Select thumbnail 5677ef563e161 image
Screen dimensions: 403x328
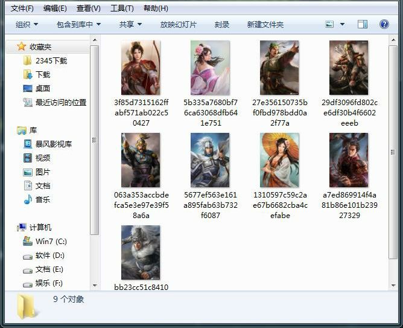point(210,160)
